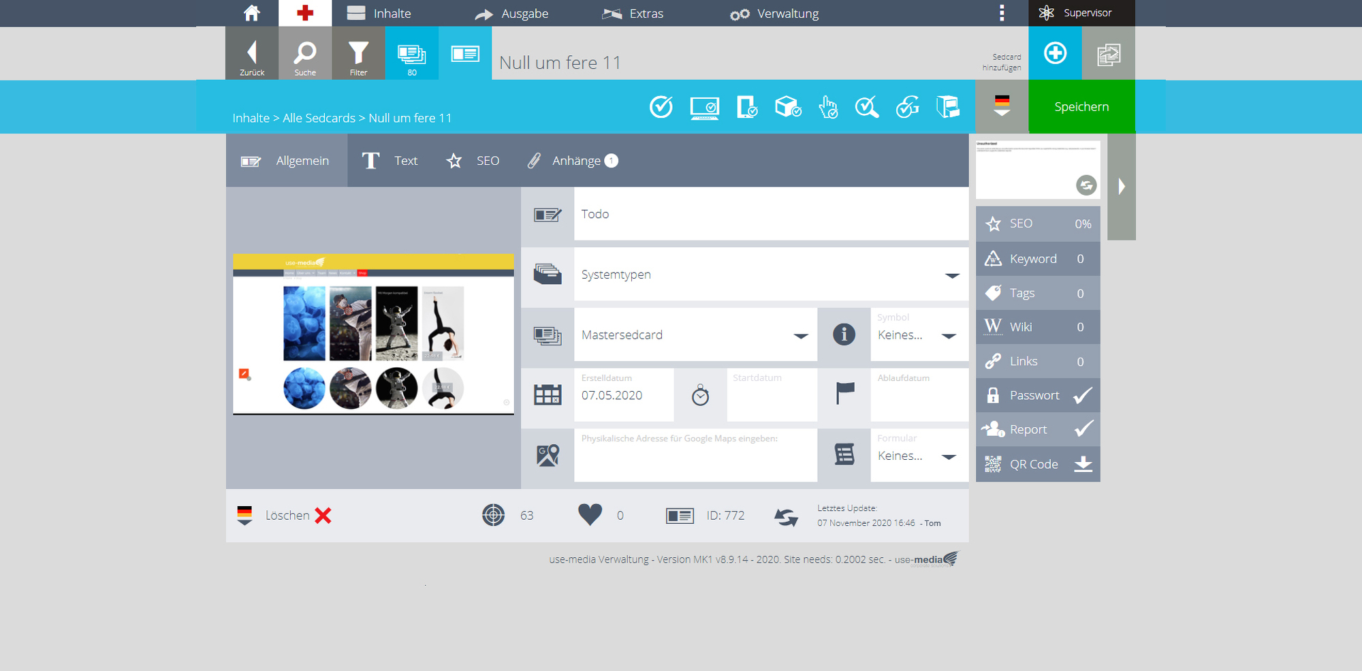The height and width of the screenshot is (671, 1362).
Task: Click the Sedcard hinzufügen plus icon
Action: (1055, 53)
